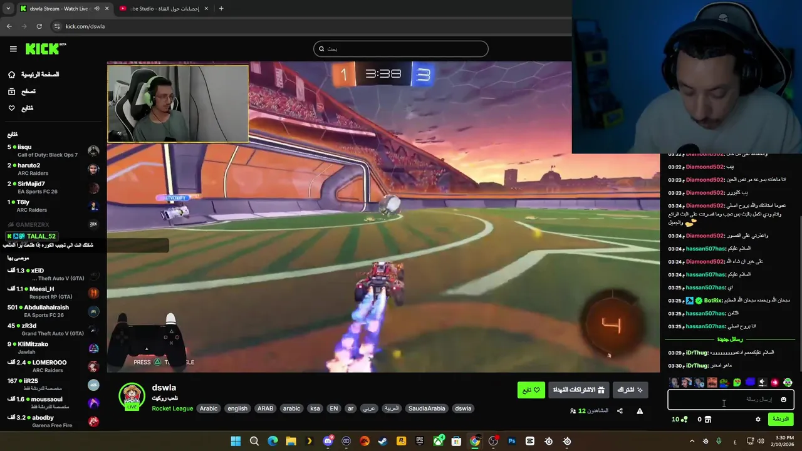Select the ksa stream tag
Screen dimensions: 802x451
pos(315,408)
